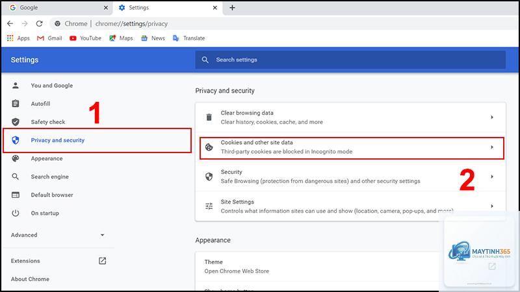Viewport: 520px width, 292px height.
Task: Click the sliders icon in Site Settings row
Action: (x=209, y=206)
